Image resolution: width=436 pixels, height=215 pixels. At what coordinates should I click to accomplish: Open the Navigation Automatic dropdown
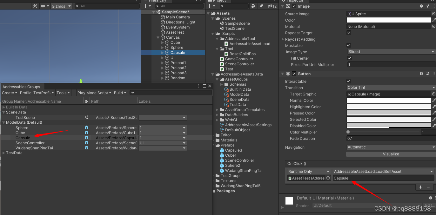click(x=391, y=147)
